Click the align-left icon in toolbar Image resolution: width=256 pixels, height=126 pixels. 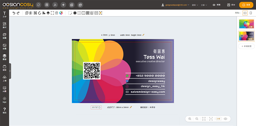44,13
